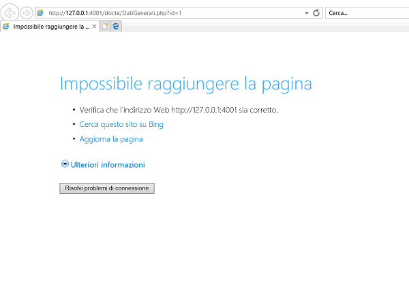Click the 'Aggiorna la pagina' link
The width and height of the screenshot is (409, 292).
pos(111,139)
